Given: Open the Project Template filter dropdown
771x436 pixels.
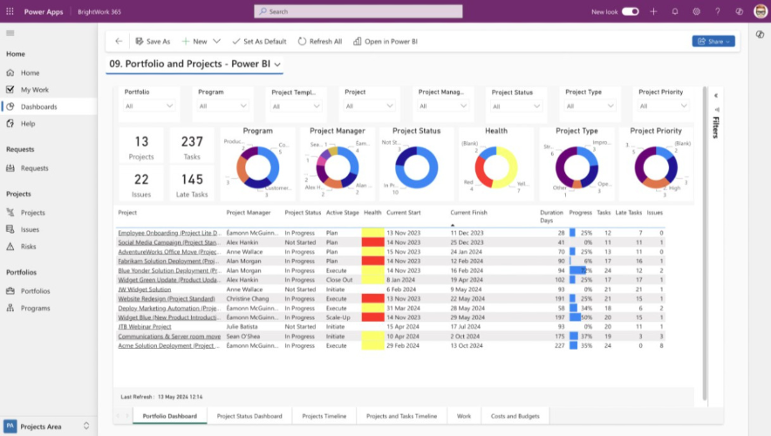Looking at the screenshot, I should 297,106.
